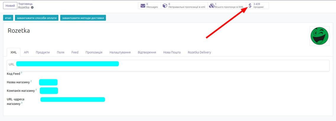The height and width of the screenshot is (121, 336).
Task: Open the Нова Пошта tab
Action: 172,52
